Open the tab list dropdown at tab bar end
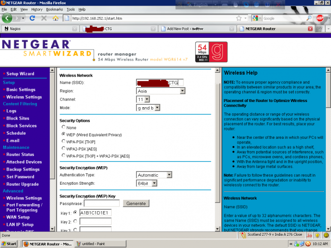Viewport: 331px width, 248px height. click(328, 29)
